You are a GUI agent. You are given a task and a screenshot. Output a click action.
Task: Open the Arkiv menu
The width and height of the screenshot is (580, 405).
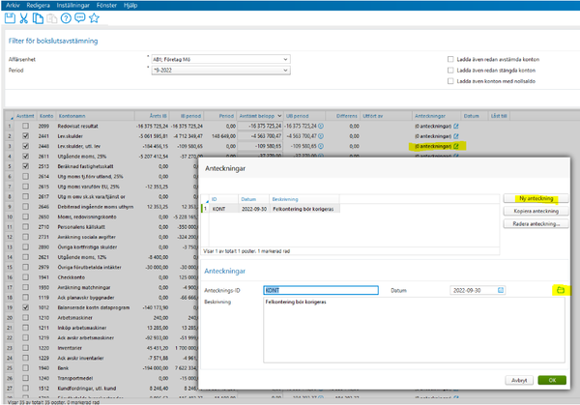pyautogui.click(x=12, y=5)
